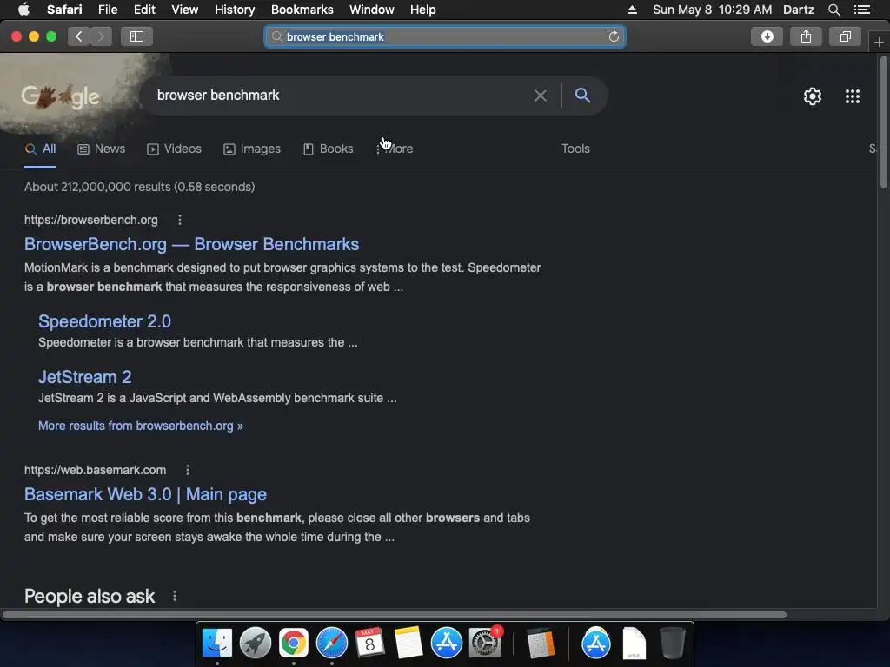Click into the Google search field
The image size is (890, 667).
click(x=341, y=96)
